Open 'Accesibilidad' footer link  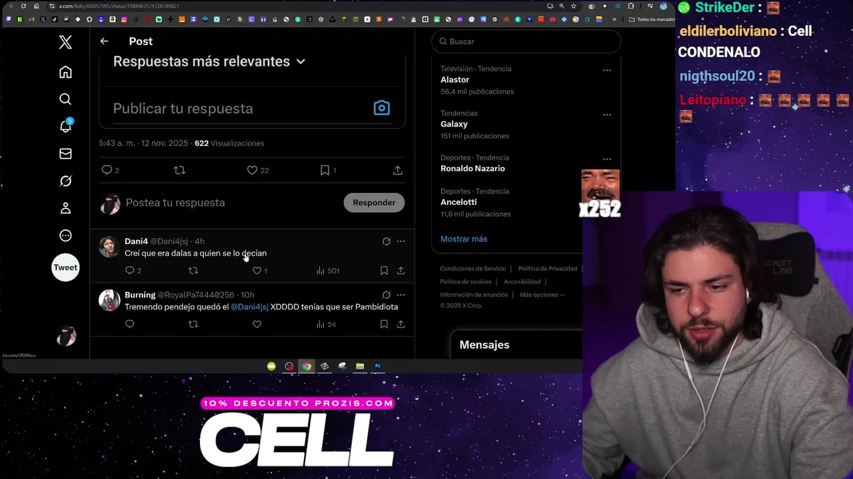click(522, 282)
